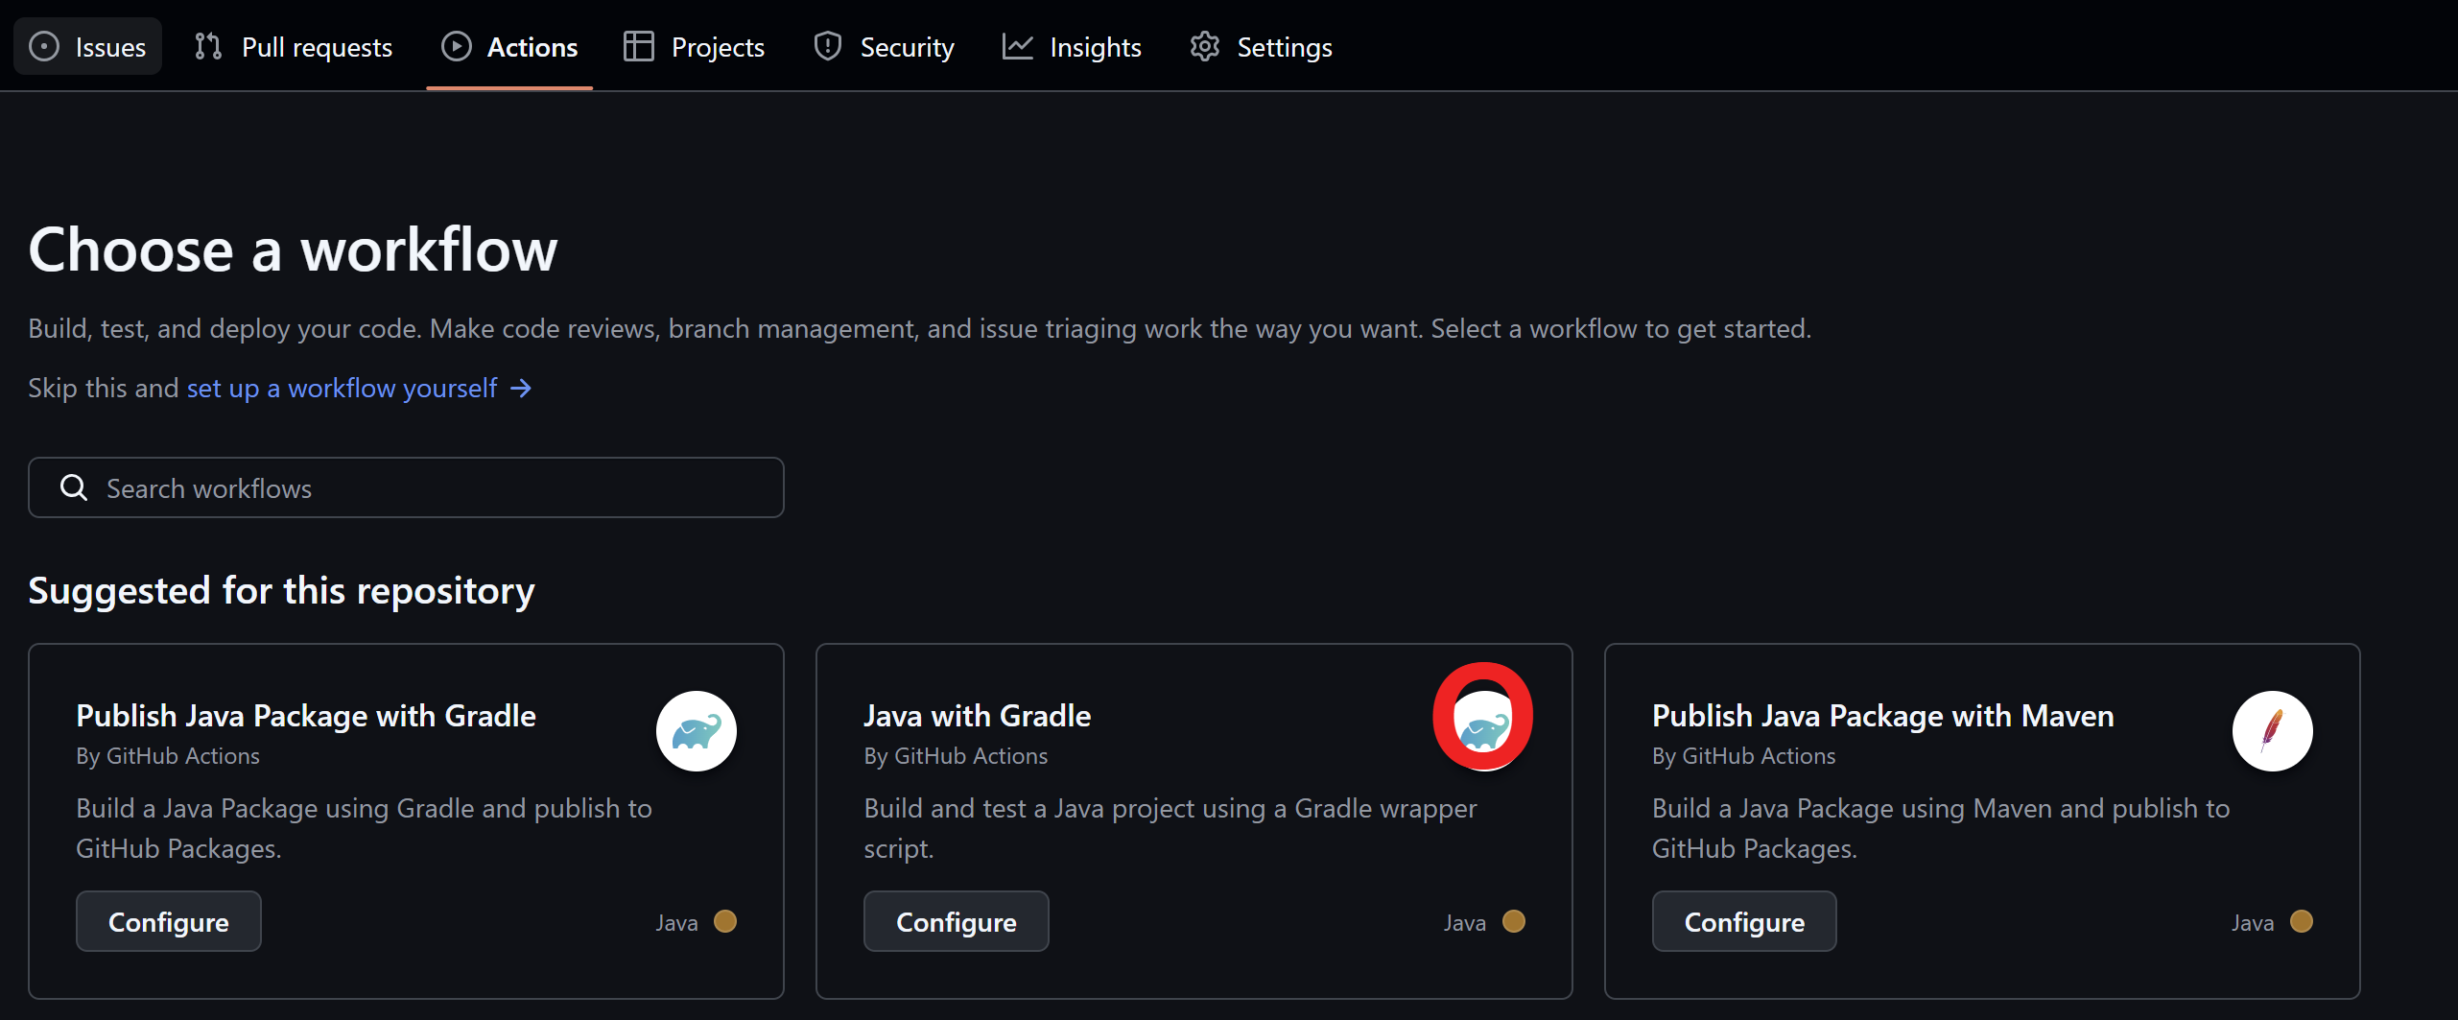Image resolution: width=2458 pixels, height=1020 pixels.
Task: Click 'Build a Java Package using Gradle' description
Action: click(365, 828)
